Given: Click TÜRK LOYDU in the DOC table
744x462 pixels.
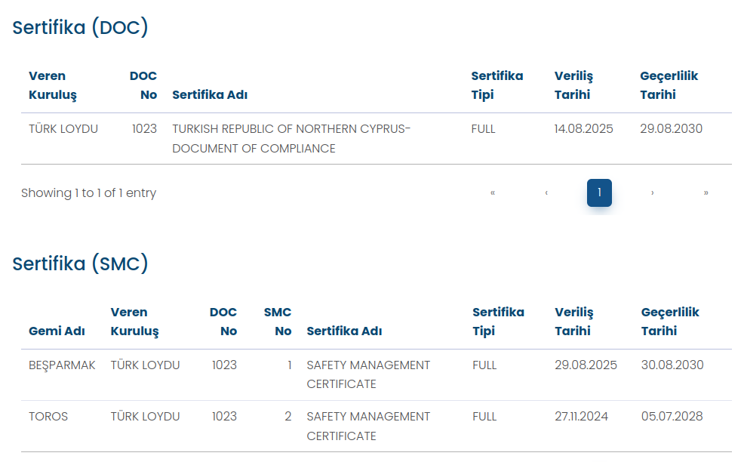Looking at the screenshot, I should coord(63,128).
